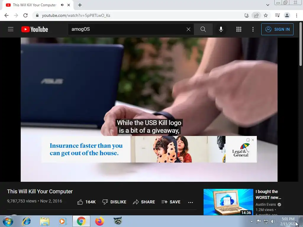Open the Windows Start menu
This screenshot has width=303, height=227.
tap(8, 221)
